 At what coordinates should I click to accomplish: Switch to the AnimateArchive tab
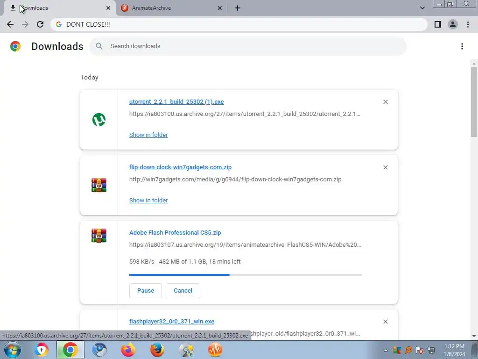coord(172,8)
